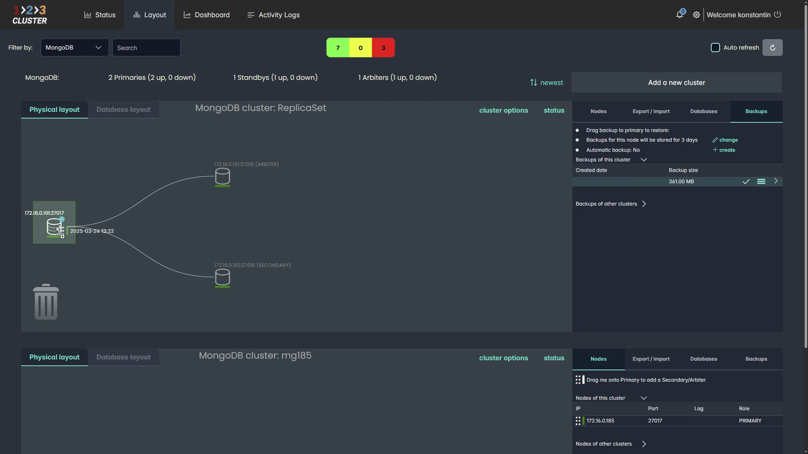Expand Backups of other clusters
Viewport: 808px width, 454px height.
pos(644,204)
